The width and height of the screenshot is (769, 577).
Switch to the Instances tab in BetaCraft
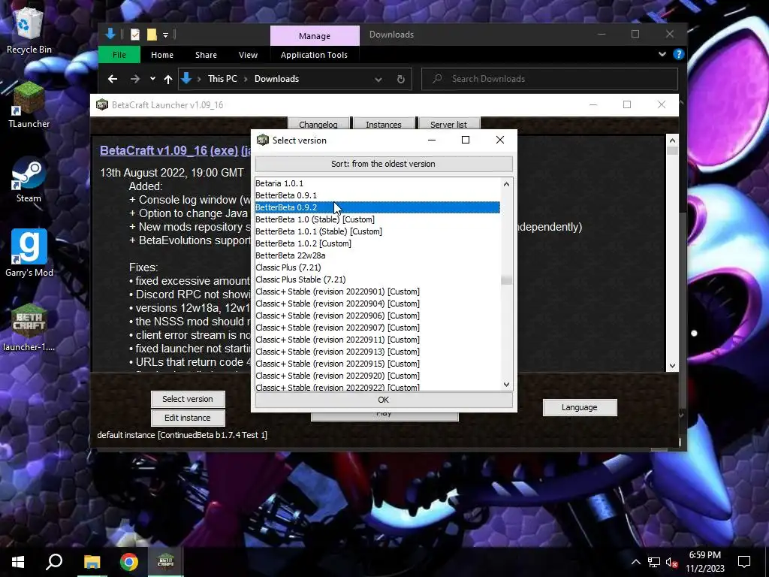pyautogui.click(x=384, y=125)
